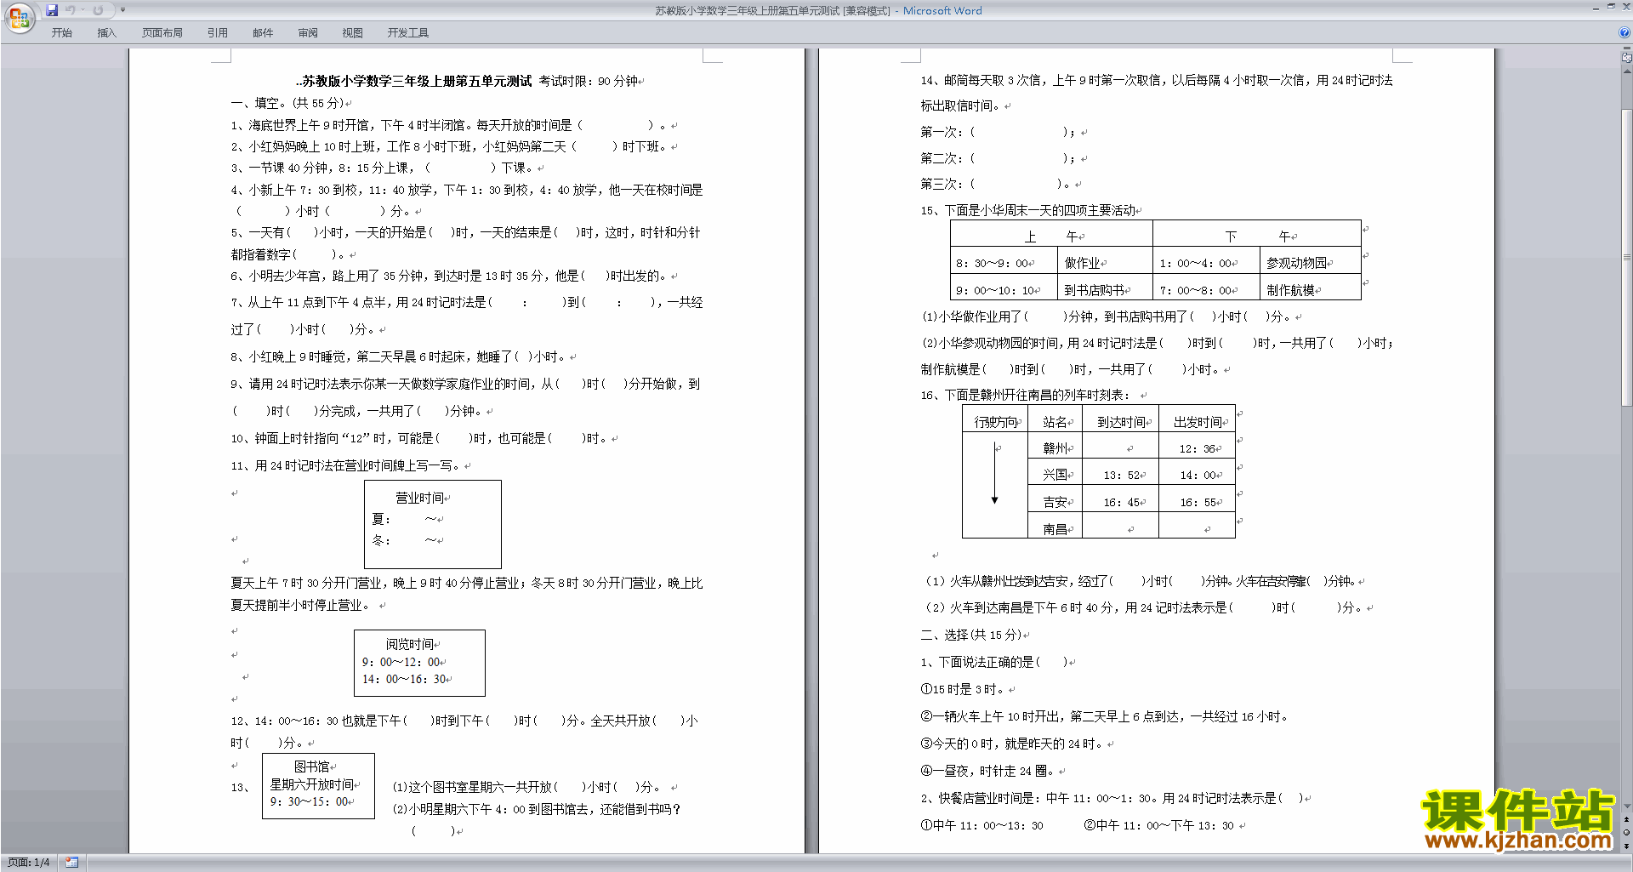Click question 8 about 小红晚上9时睡觉
Screen dimensions: 1633x872
pyautogui.click(x=401, y=356)
